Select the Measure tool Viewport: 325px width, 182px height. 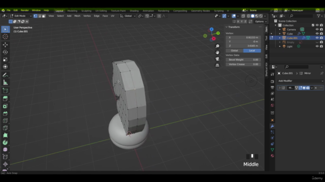click(x=5, y=82)
